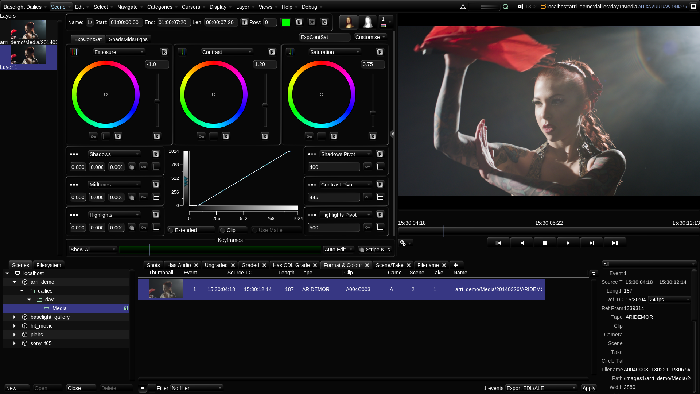This screenshot has height=394, width=700.
Task: Click the green layer colour swatch
Action: (x=286, y=22)
